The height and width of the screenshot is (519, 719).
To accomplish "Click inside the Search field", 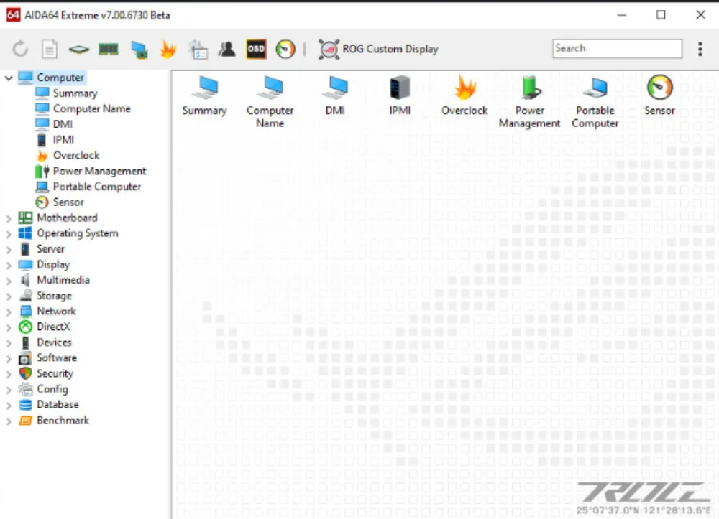I will point(617,49).
